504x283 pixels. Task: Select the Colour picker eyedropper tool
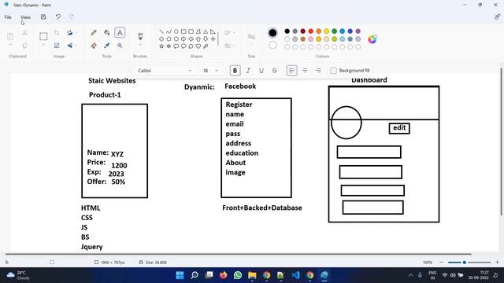pos(107,46)
